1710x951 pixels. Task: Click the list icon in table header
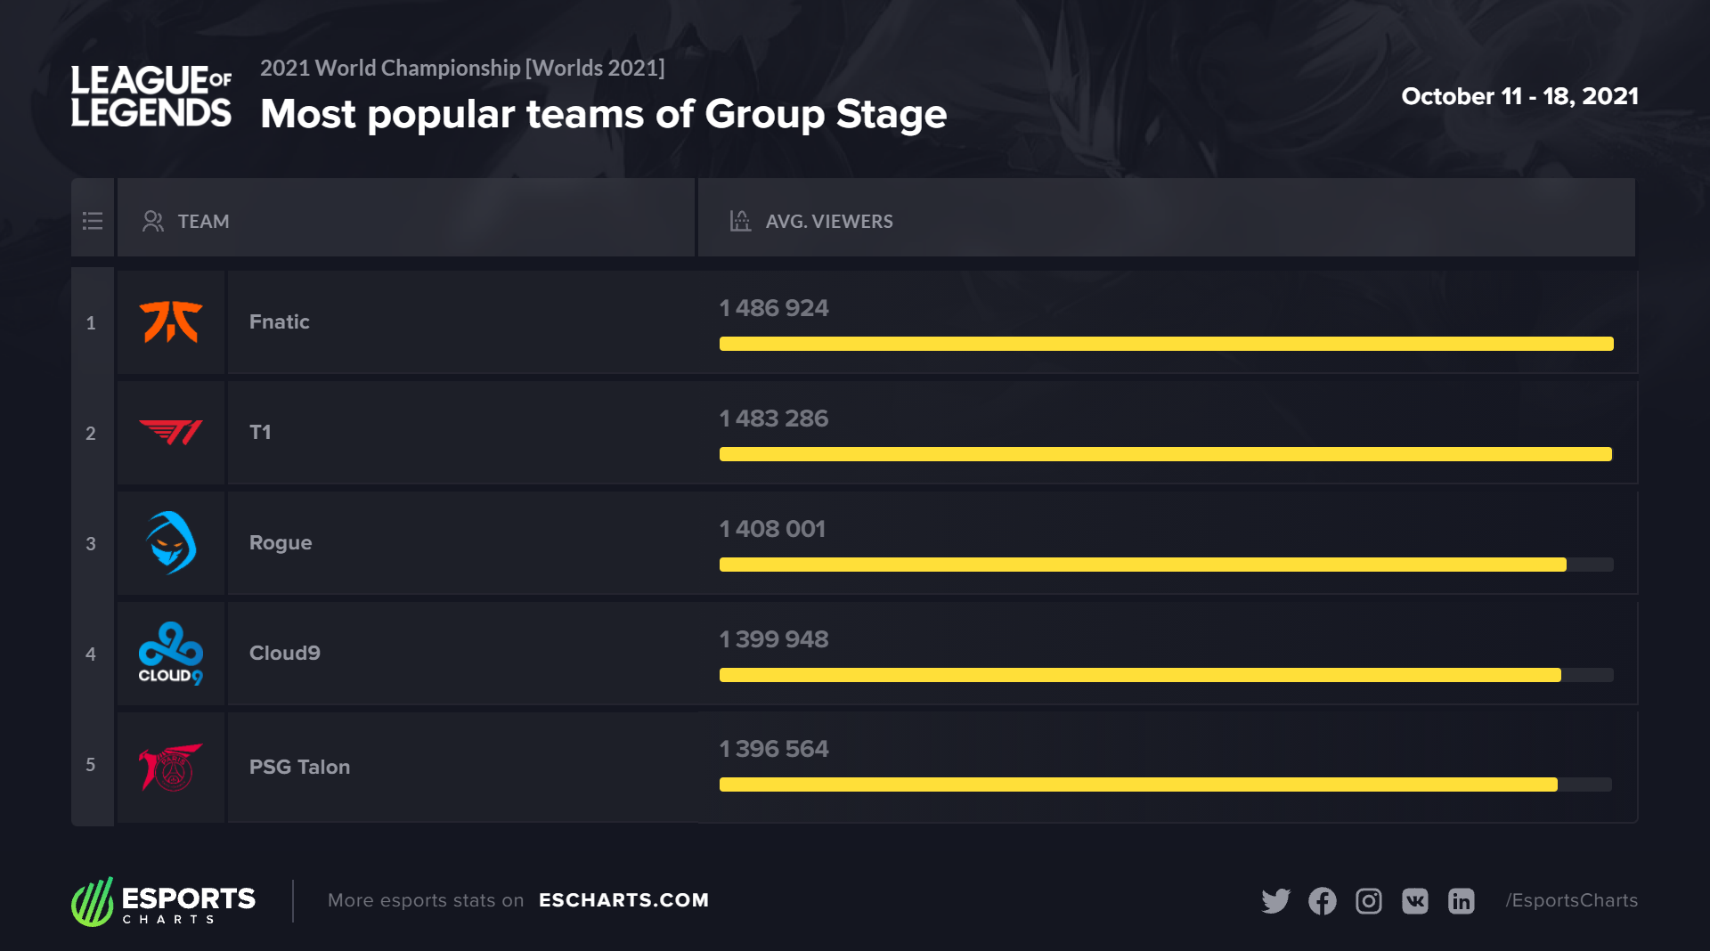(93, 221)
